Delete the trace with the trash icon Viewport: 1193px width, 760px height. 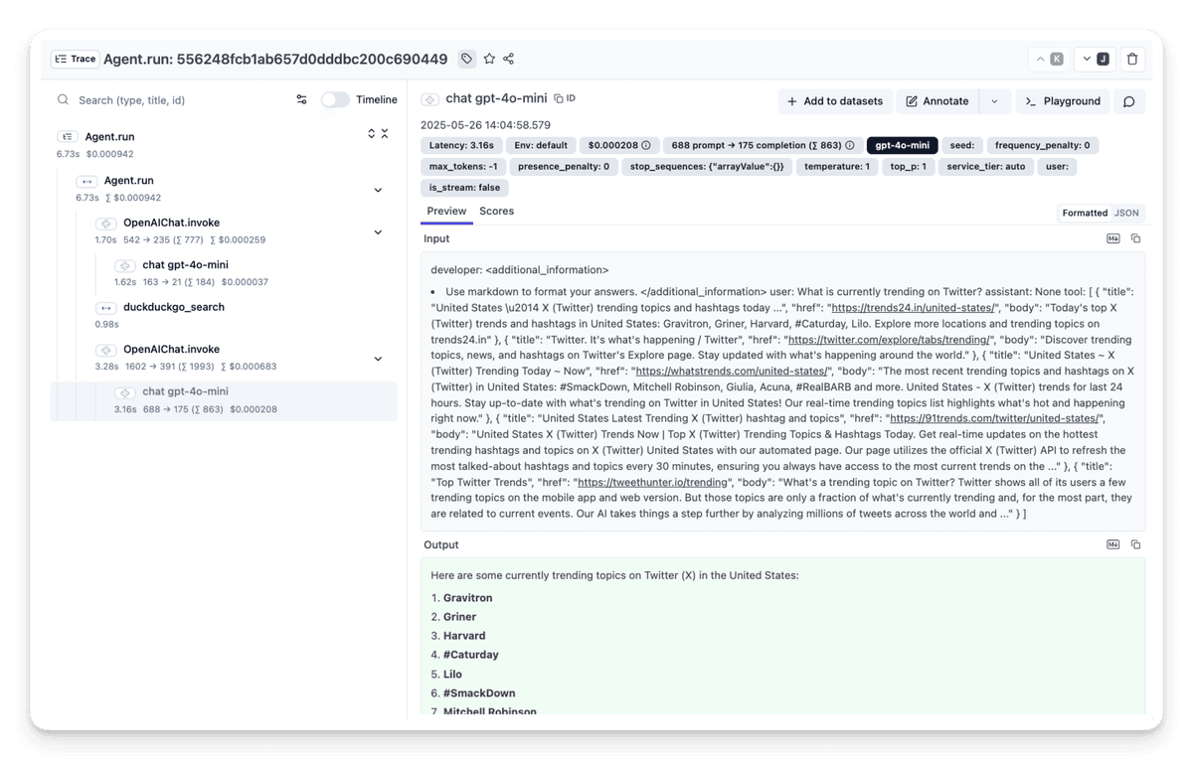click(x=1132, y=60)
